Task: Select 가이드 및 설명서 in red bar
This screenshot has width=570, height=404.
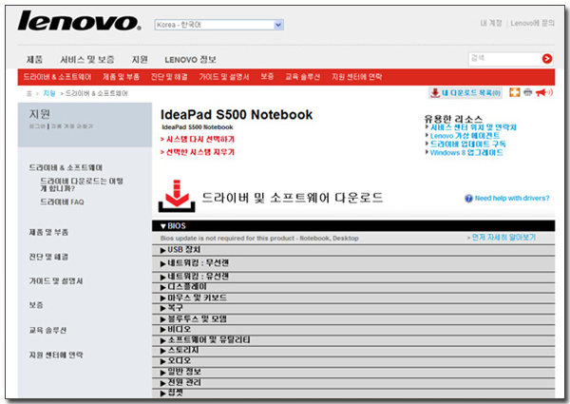Action: 224,77
